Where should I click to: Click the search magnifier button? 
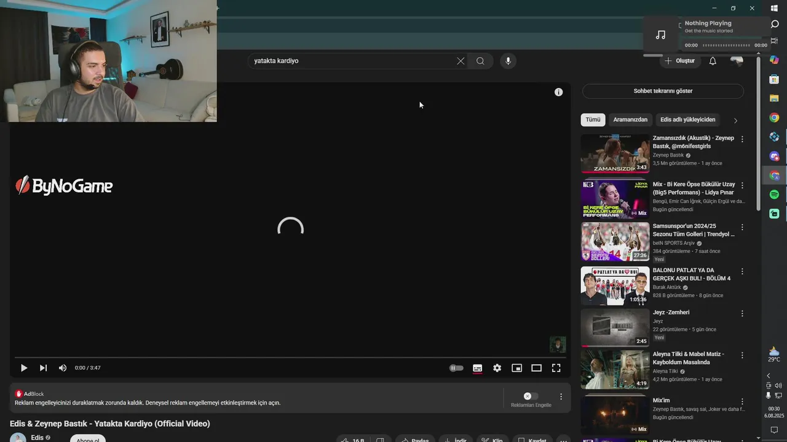coord(480,61)
